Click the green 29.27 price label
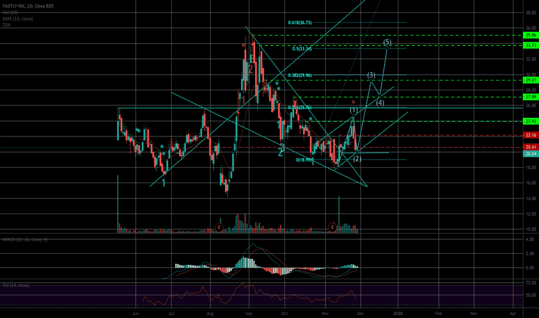Image resolution: width=539 pixels, height=318 pixels. click(531, 80)
